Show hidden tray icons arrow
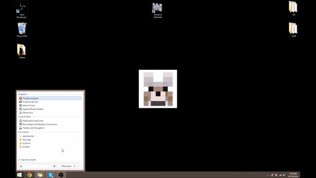The image size is (316, 178). [268, 175]
